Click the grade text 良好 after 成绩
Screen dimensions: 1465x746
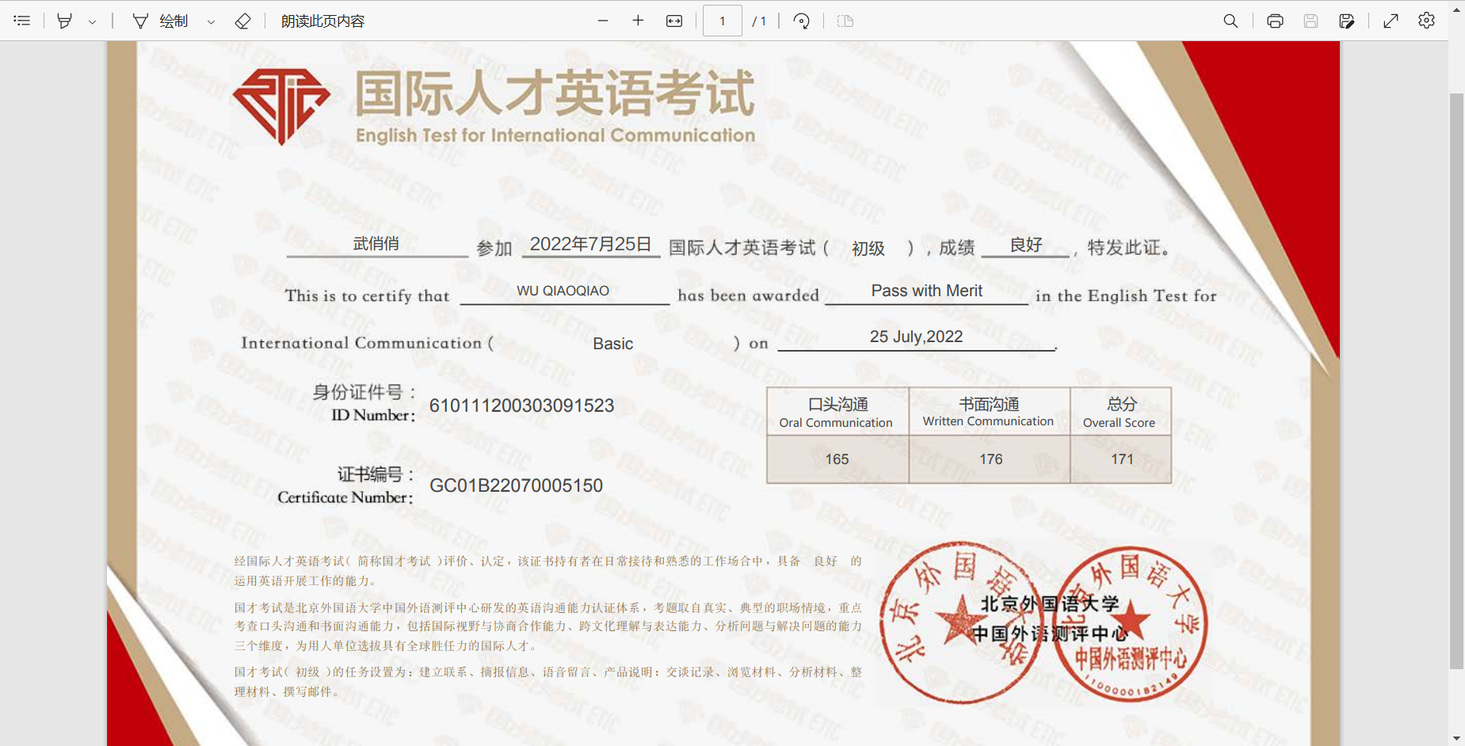point(1026,245)
